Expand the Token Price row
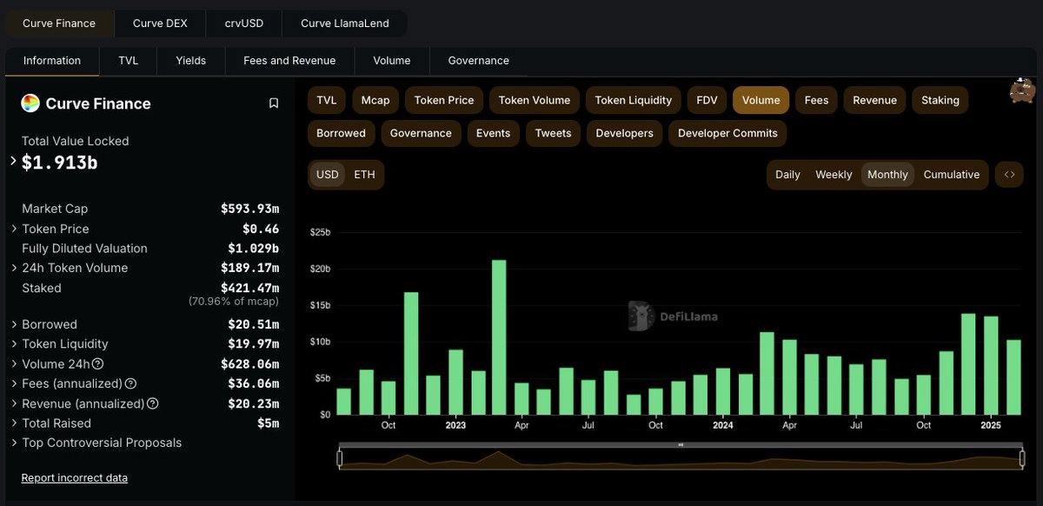The height and width of the screenshot is (506, 1043). click(x=14, y=229)
